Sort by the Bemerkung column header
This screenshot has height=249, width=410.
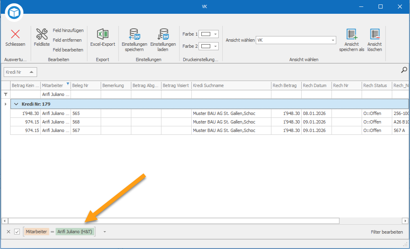tap(116, 85)
